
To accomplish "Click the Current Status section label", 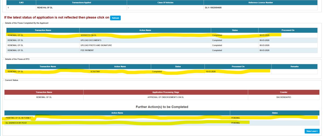I will click(11, 80).
